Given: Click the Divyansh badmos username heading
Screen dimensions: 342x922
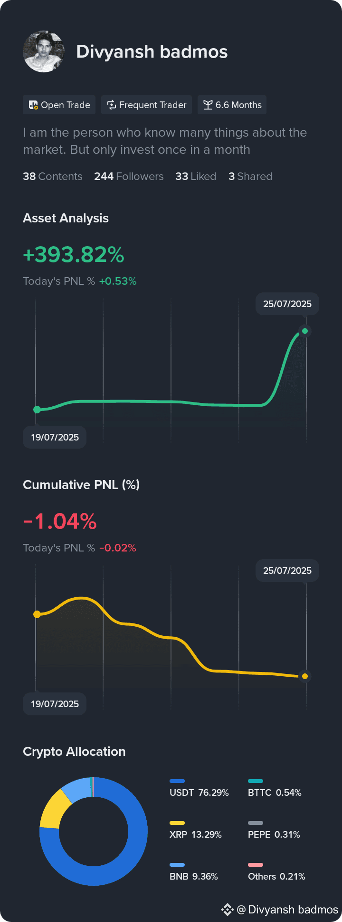Looking at the screenshot, I should coord(152,51).
